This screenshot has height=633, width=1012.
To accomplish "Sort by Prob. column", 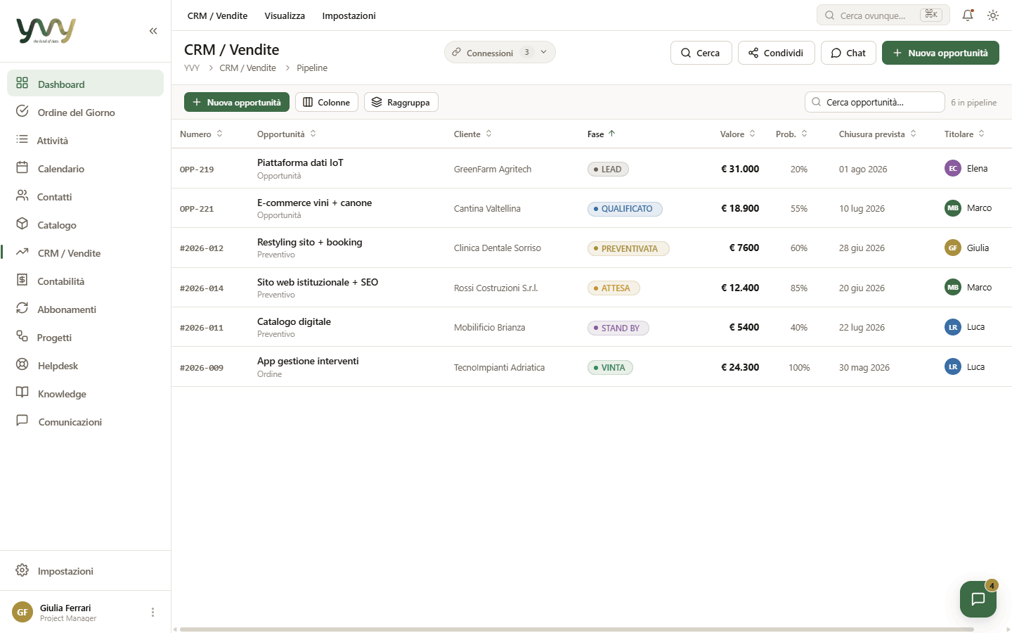I will coord(792,134).
